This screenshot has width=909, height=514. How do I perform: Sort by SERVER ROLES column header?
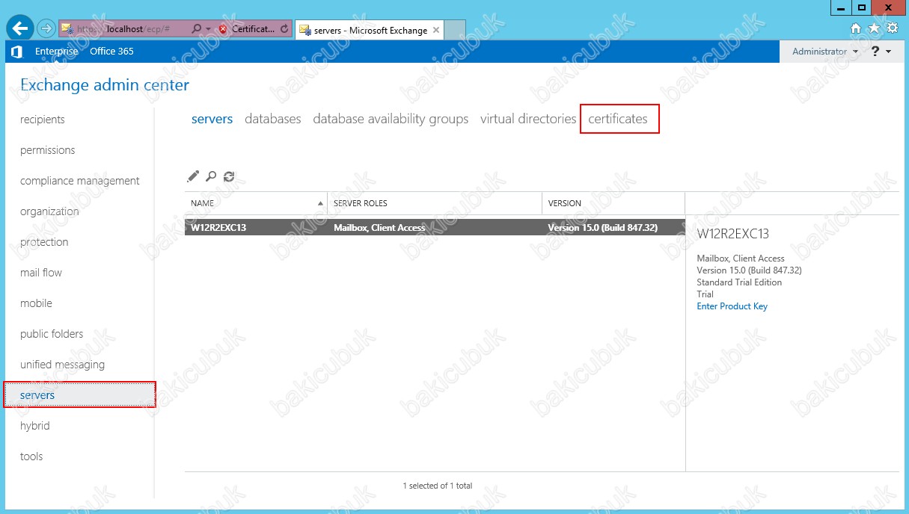(435, 203)
